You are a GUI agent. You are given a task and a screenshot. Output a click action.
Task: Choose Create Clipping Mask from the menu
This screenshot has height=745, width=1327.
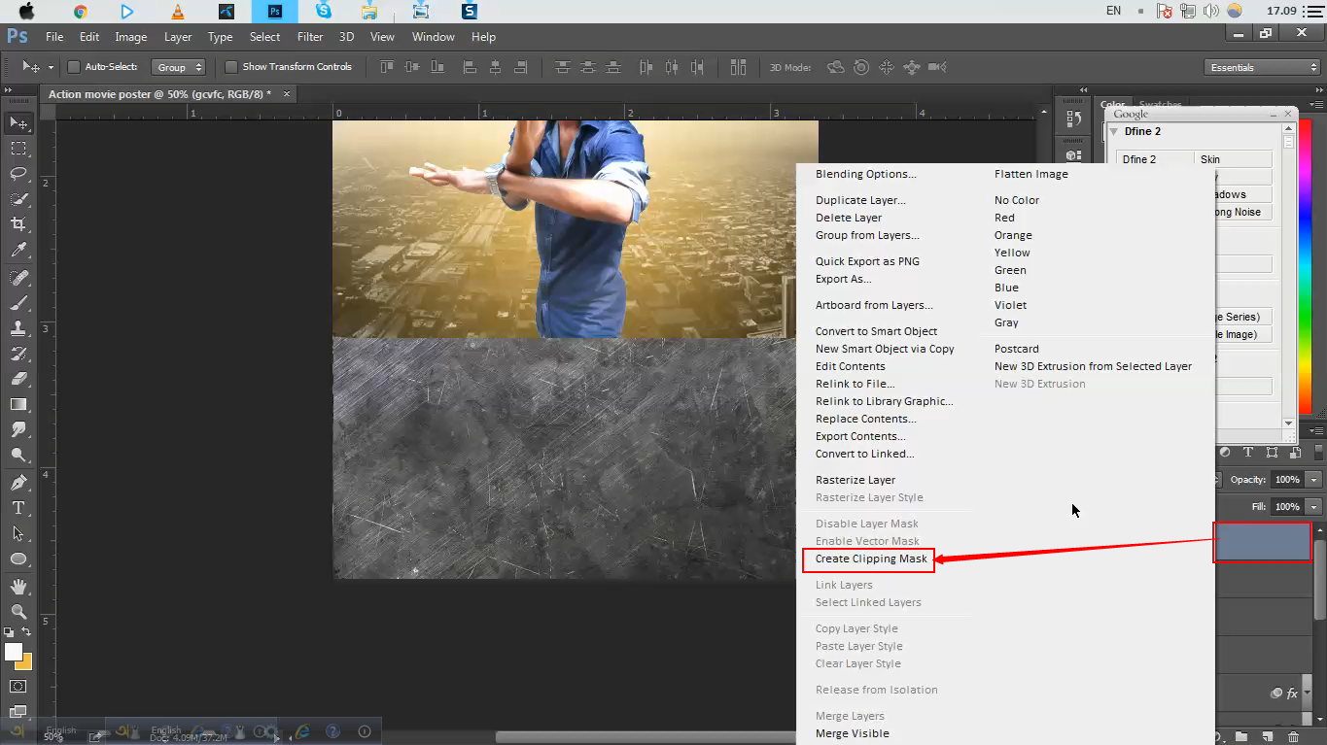(868, 559)
